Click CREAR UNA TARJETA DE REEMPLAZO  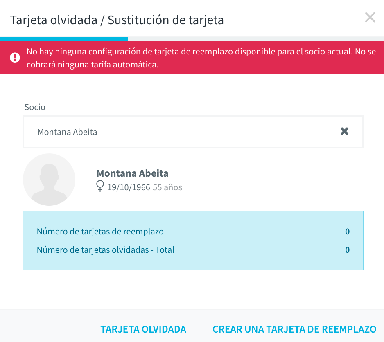click(x=294, y=329)
